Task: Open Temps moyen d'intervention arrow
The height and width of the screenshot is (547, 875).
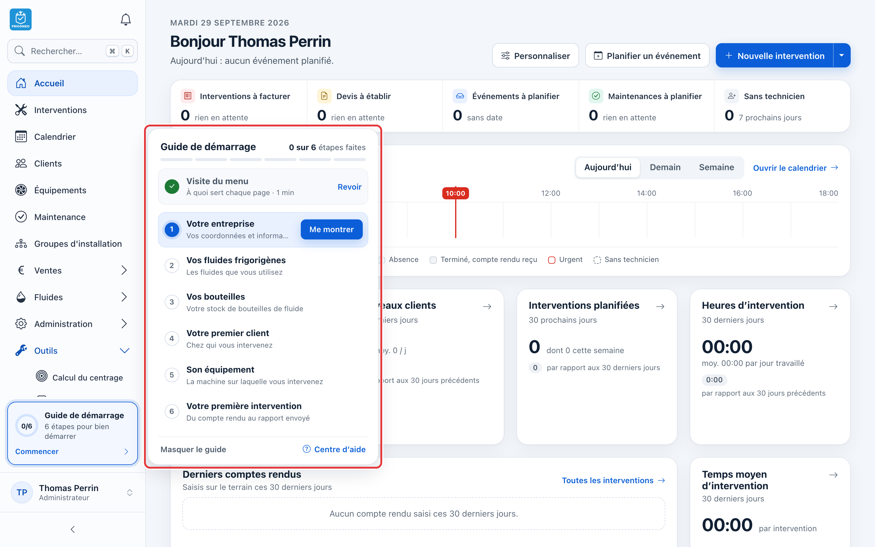Action: [833, 475]
